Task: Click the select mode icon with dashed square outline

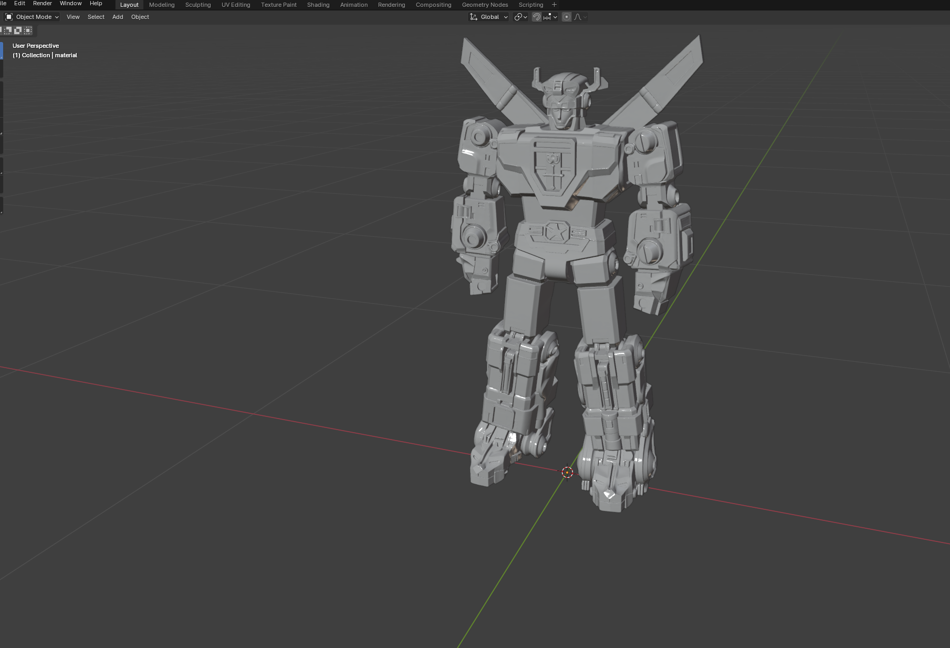Action: tap(28, 30)
